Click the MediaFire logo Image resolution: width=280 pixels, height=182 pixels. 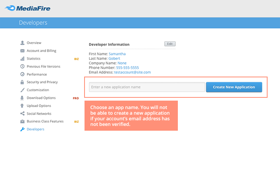(x=28, y=8)
